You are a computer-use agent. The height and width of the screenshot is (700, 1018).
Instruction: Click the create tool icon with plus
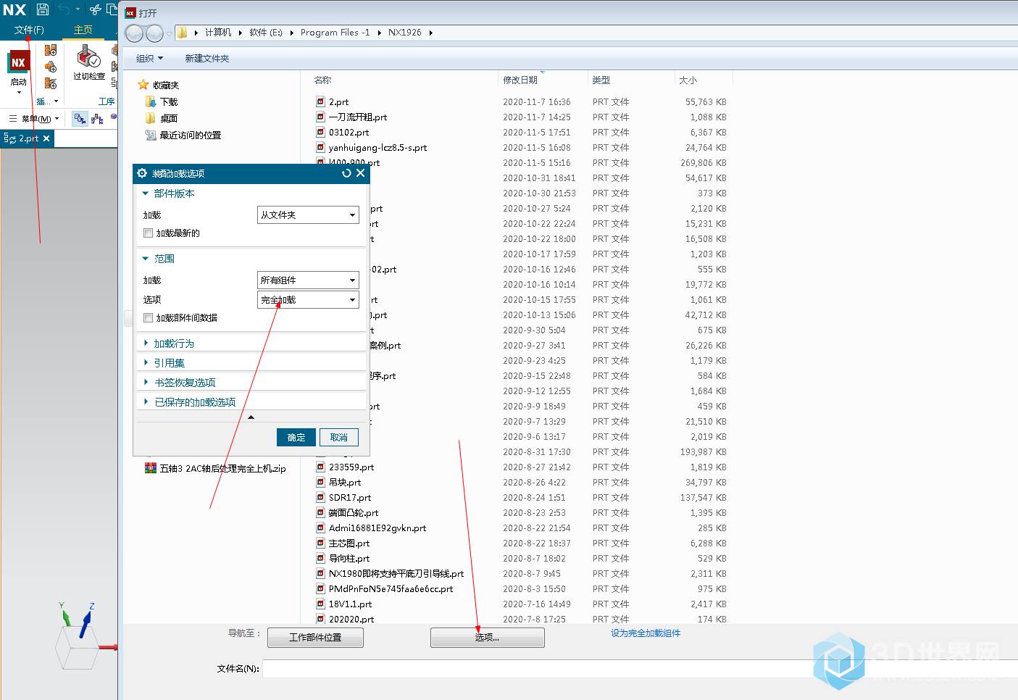coord(51,51)
